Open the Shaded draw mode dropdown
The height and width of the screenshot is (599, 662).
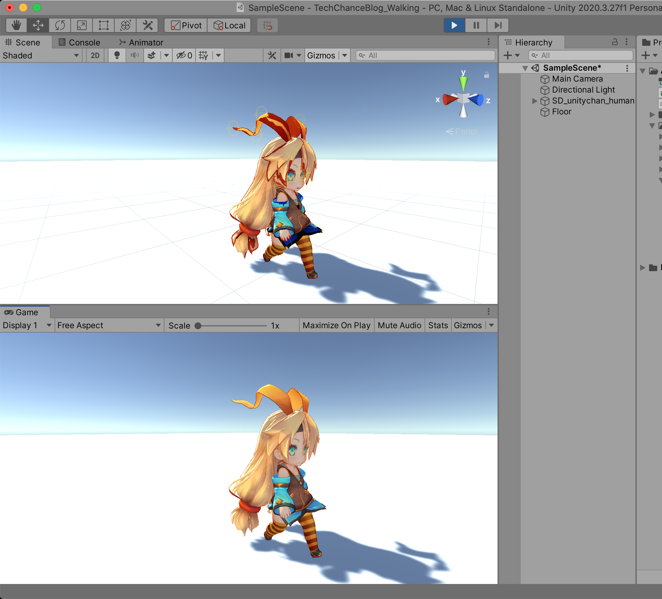pyautogui.click(x=41, y=55)
